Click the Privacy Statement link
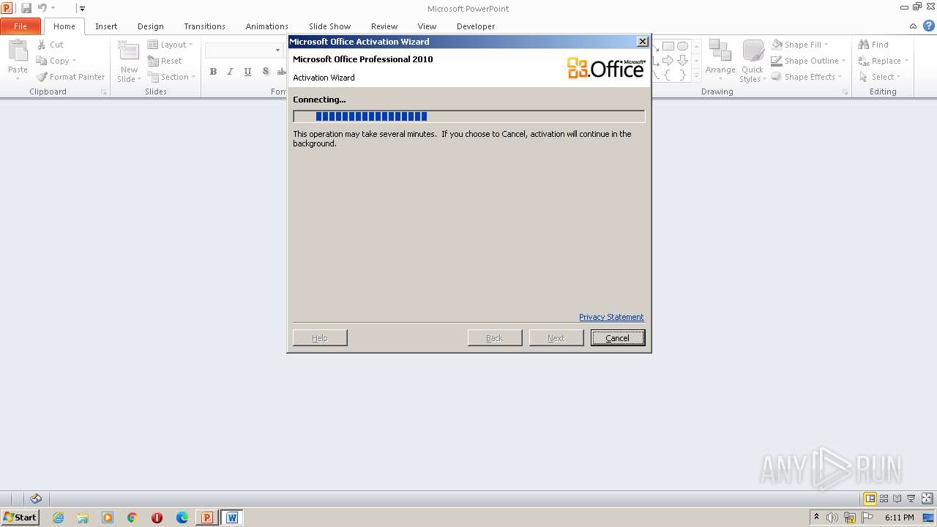Screen dimensions: 937x527 pyautogui.click(x=611, y=317)
